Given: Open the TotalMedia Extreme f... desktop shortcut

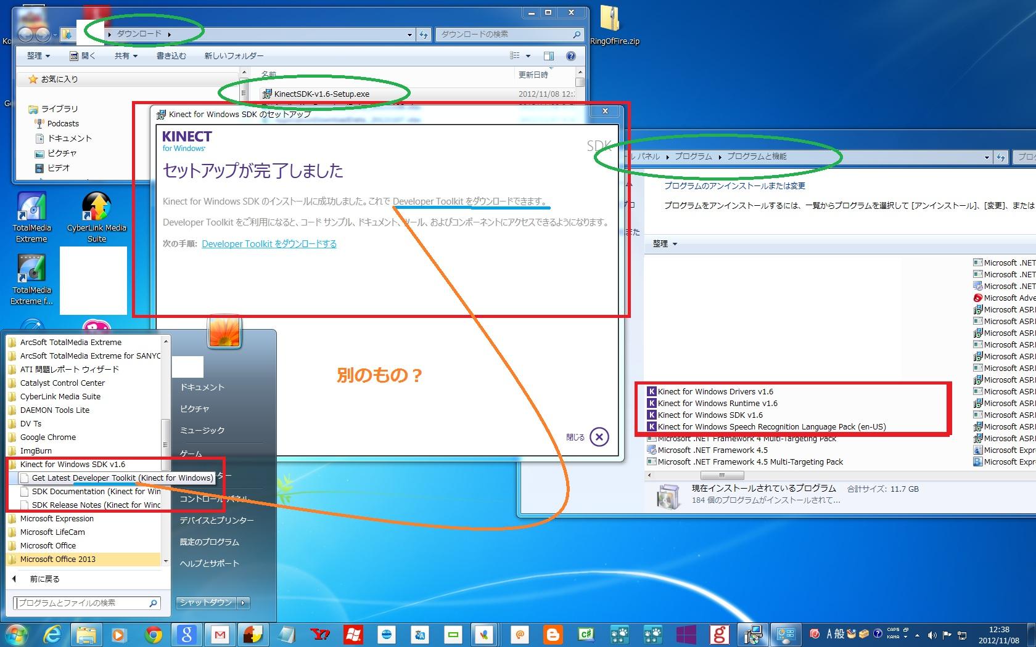Looking at the screenshot, I should 32,280.
